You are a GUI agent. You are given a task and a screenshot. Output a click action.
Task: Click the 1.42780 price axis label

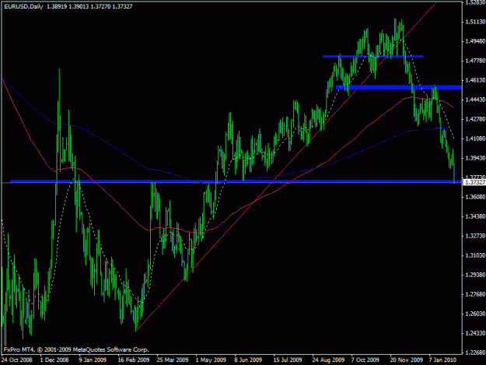click(x=475, y=119)
